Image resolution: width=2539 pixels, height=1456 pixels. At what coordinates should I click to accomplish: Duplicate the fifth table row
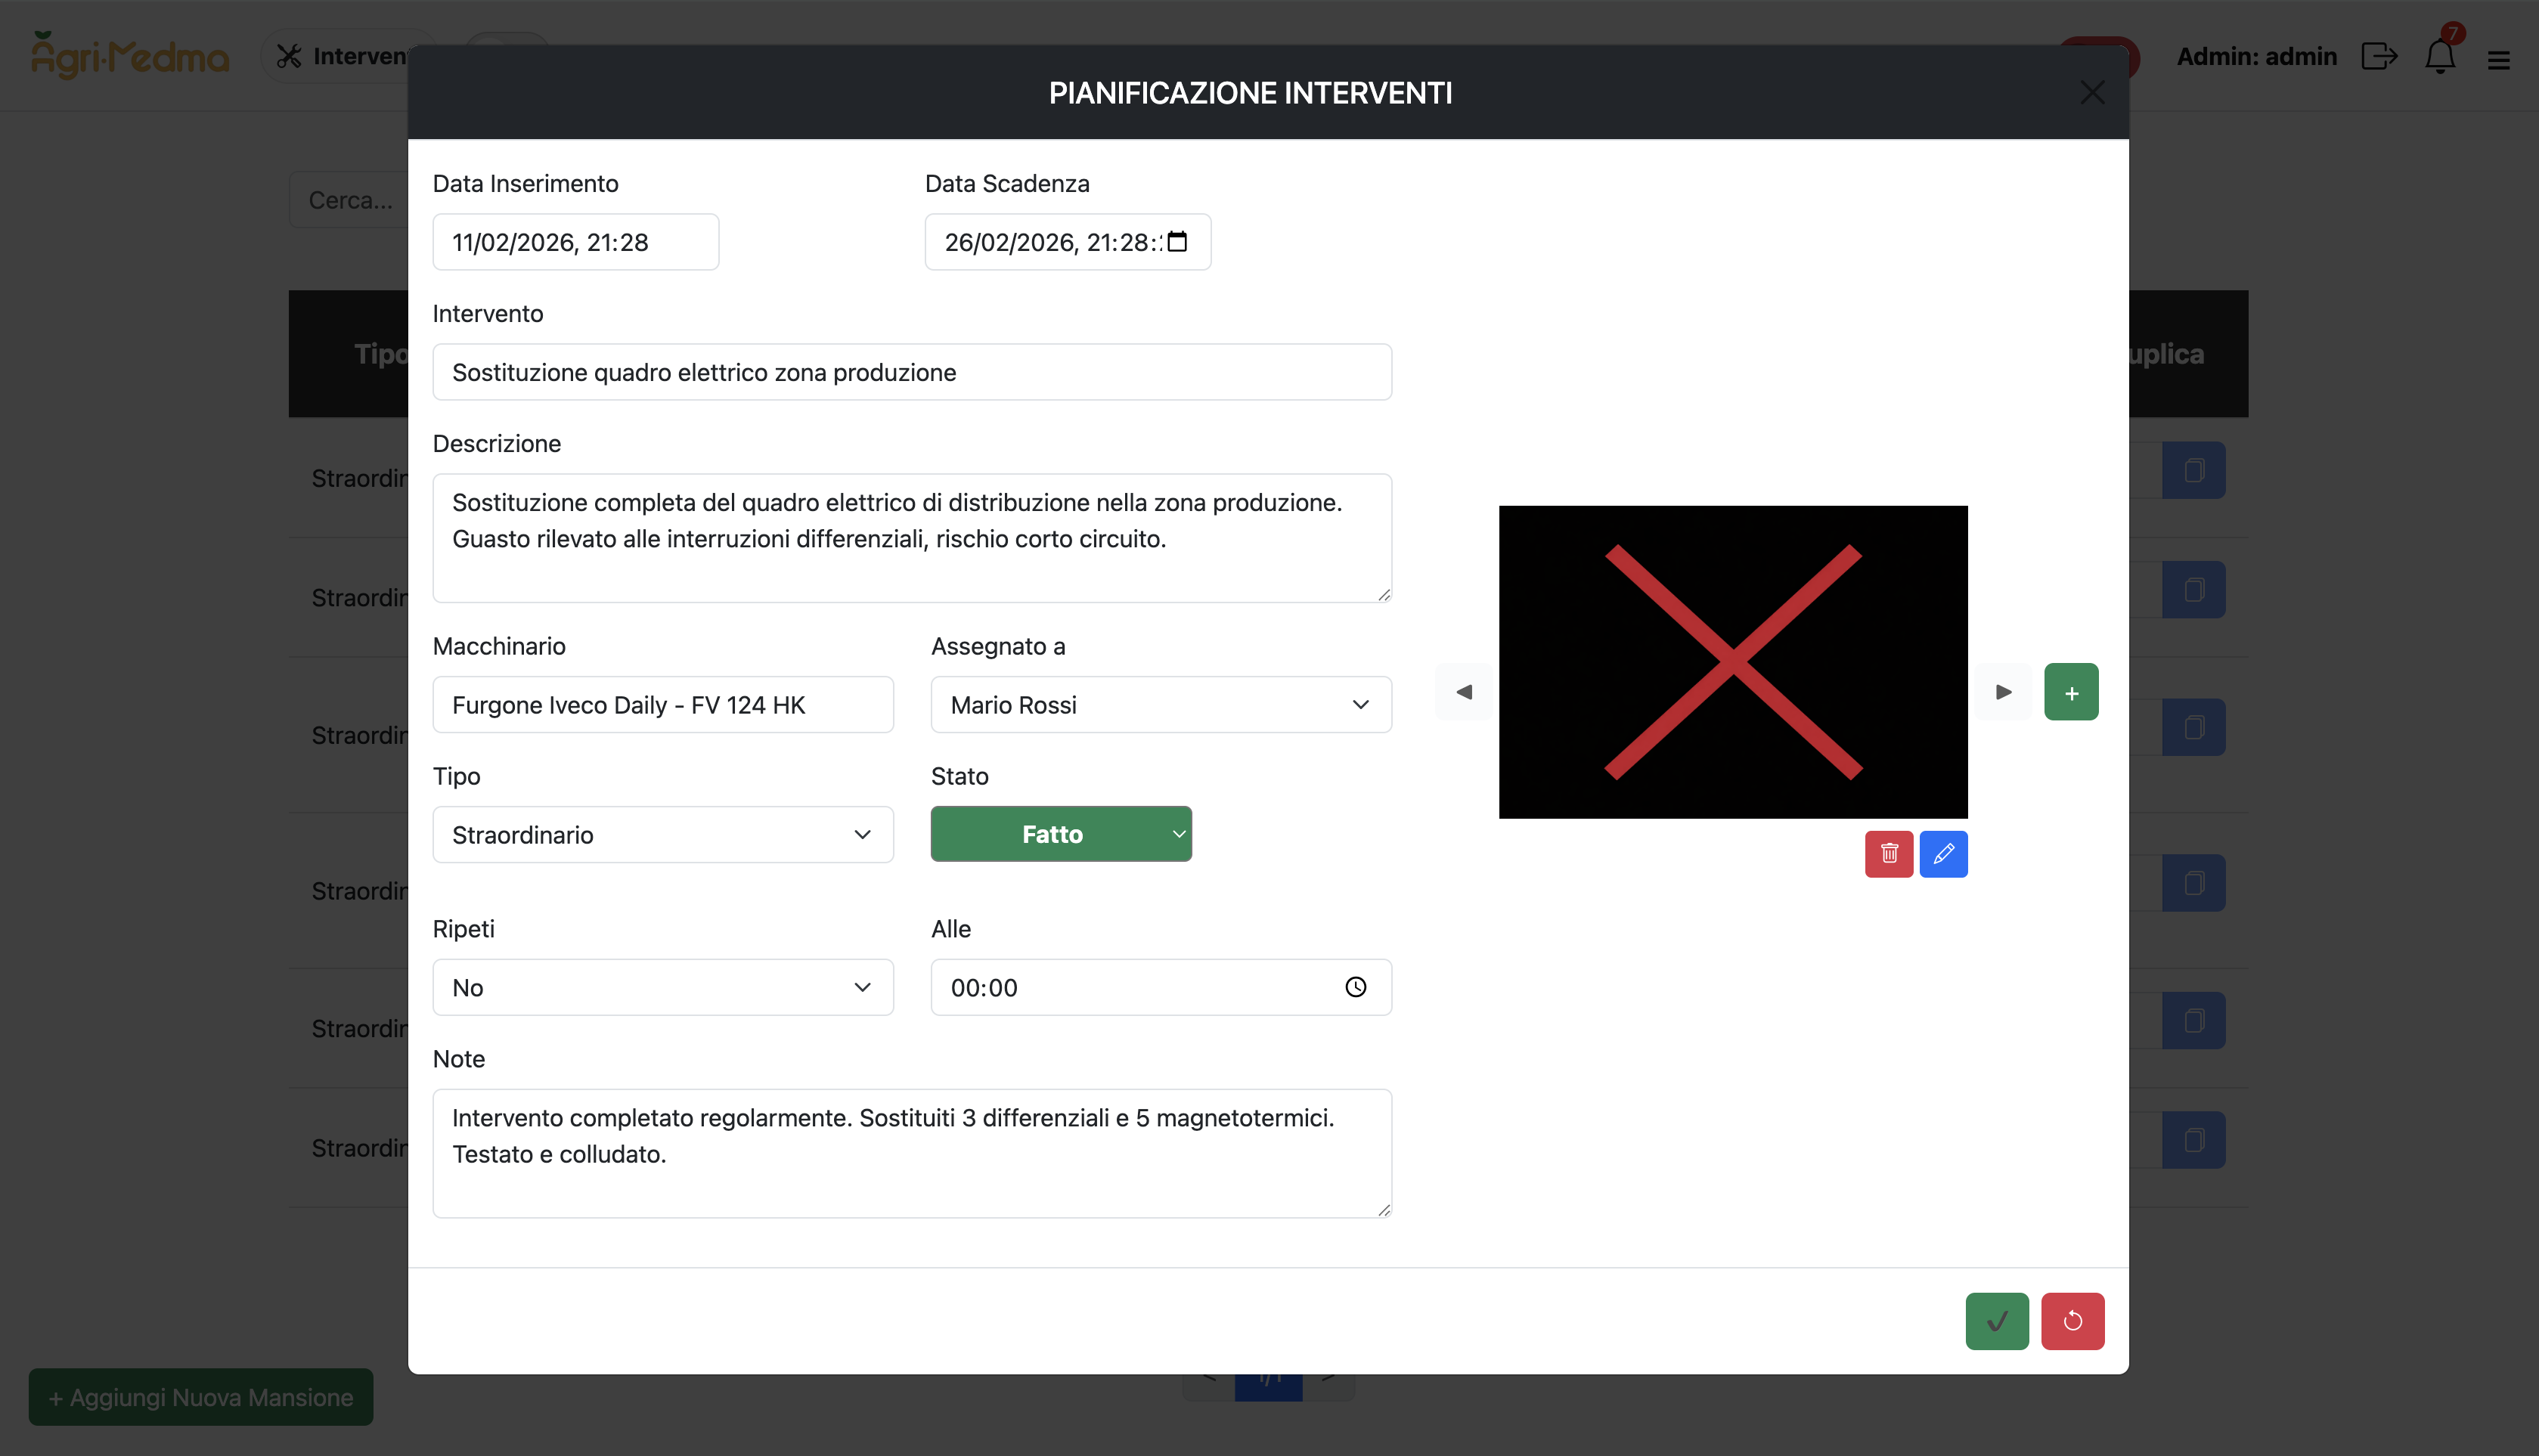point(2194,1021)
